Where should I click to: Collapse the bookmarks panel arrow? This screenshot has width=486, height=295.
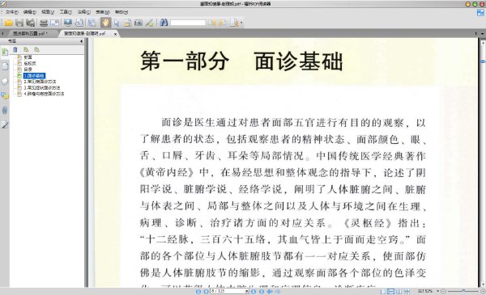(x=82, y=41)
